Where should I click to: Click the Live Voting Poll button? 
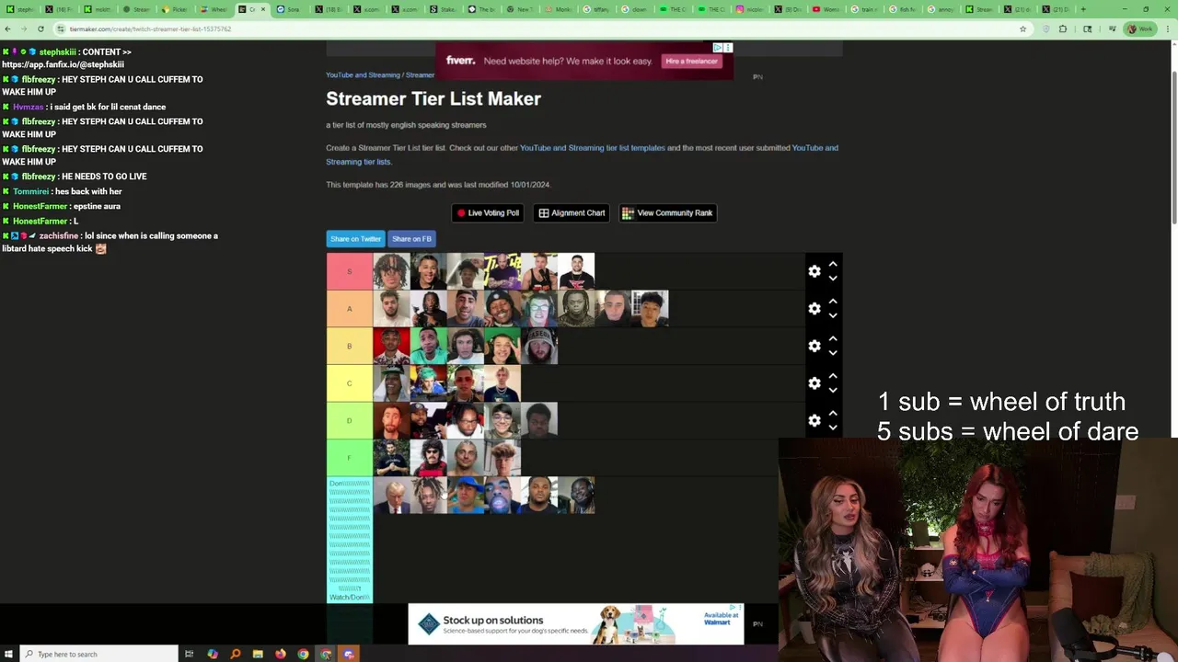coord(488,212)
